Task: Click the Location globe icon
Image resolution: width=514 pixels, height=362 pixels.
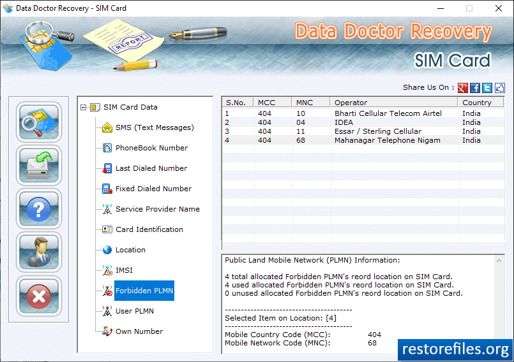Action: pos(107,250)
